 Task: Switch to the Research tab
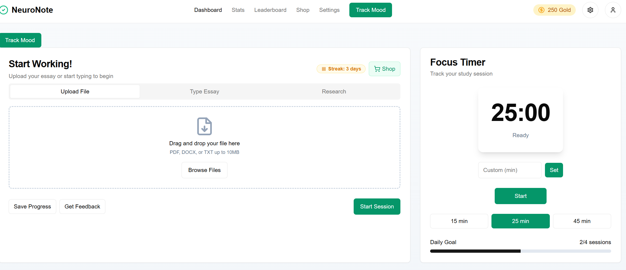pyautogui.click(x=334, y=92)
